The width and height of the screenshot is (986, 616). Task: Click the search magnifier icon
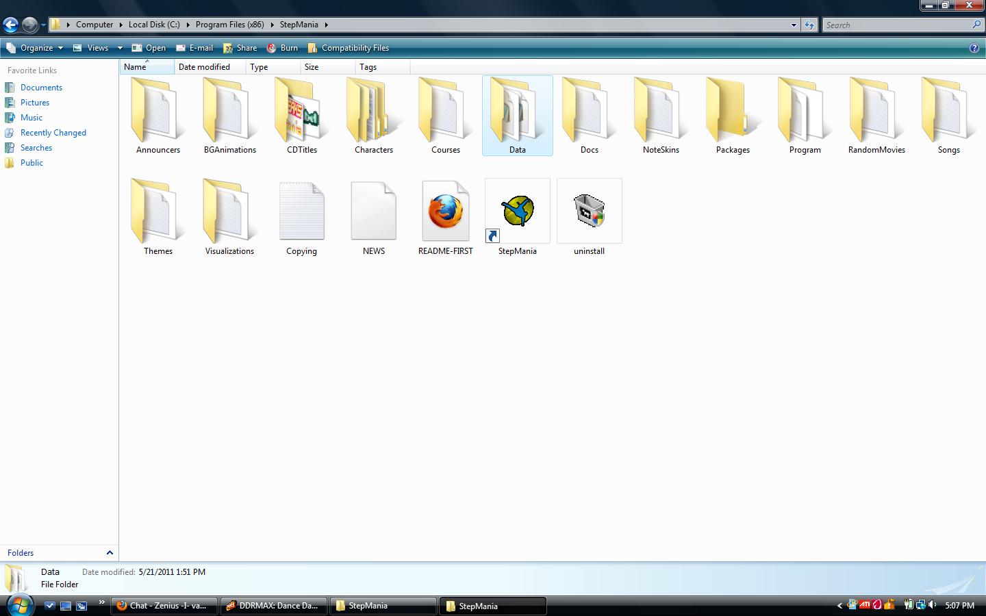[976, 25]
